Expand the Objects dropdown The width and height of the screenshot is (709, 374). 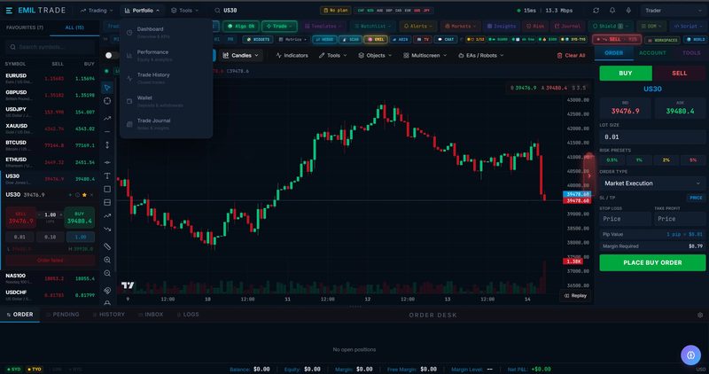pos(374,55)
